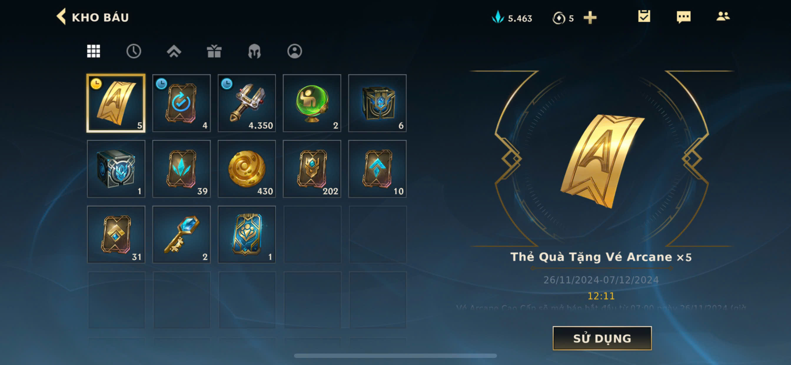This screenshot has height=365, width=791.
Task: Open the friends list icon
Action: 723,16
